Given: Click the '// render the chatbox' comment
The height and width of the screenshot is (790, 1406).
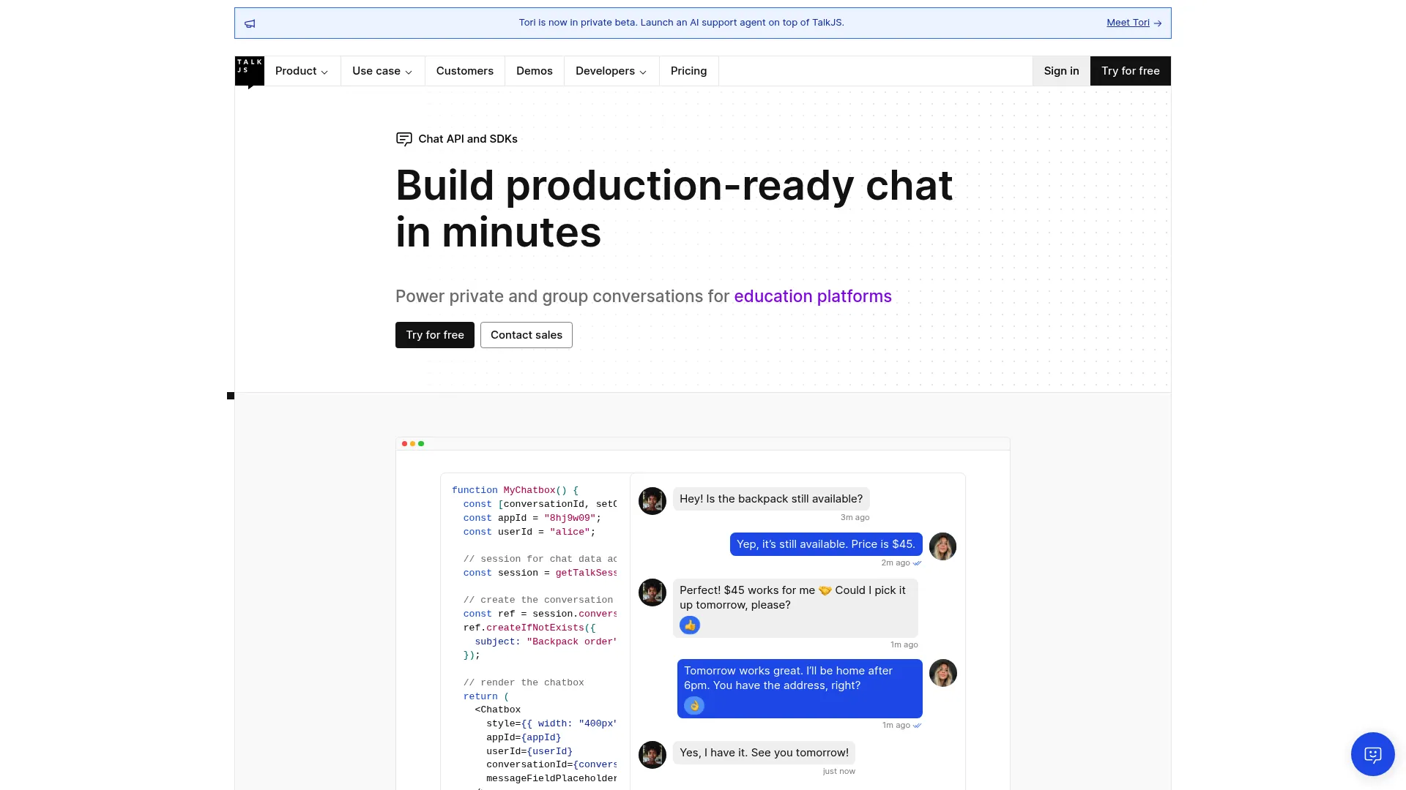Looking at the screenshot, I should click(524, 682).
